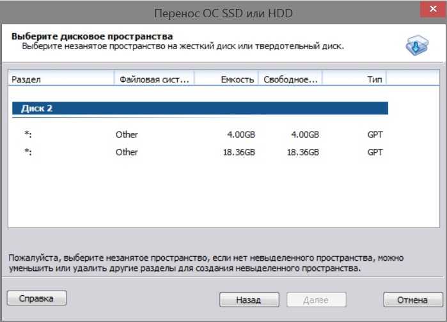Click Other in the 18.36GB row

(127, 152)
